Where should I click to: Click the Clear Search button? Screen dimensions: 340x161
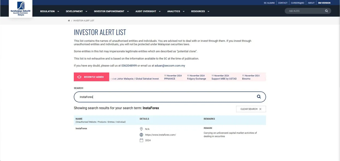pyautogui.click(x=251, y=109)
